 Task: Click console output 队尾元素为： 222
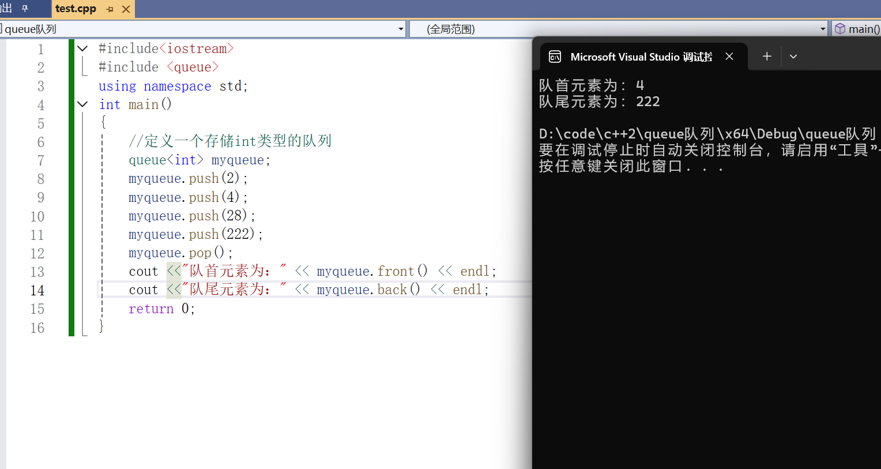click(600, 102)
